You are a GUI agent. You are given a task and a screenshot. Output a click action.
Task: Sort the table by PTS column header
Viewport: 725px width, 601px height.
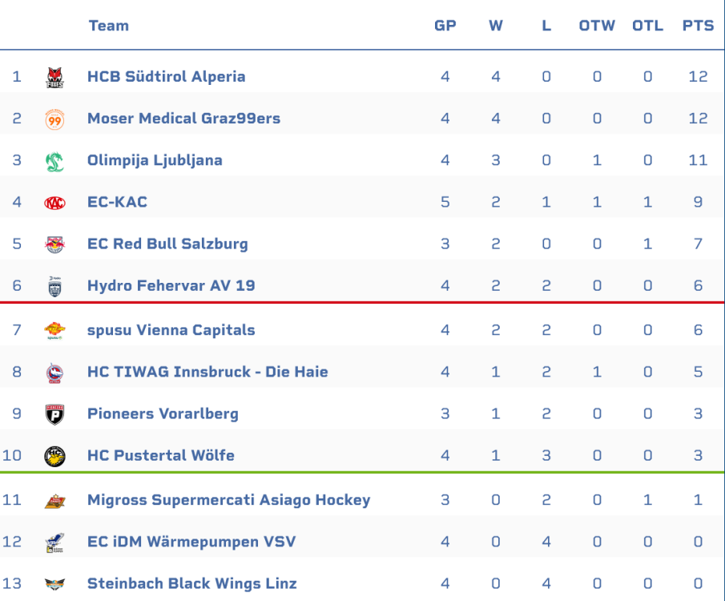coord(698,26)
